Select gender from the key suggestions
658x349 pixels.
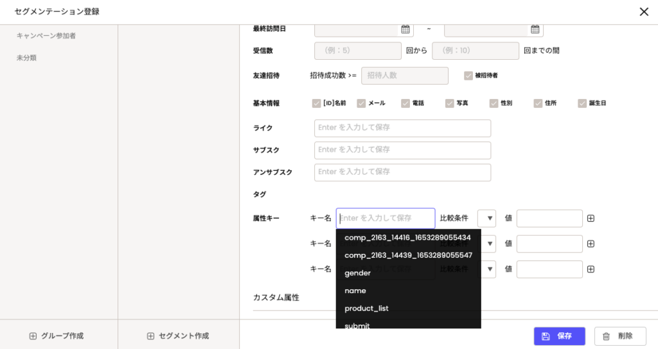click(358, 273)
